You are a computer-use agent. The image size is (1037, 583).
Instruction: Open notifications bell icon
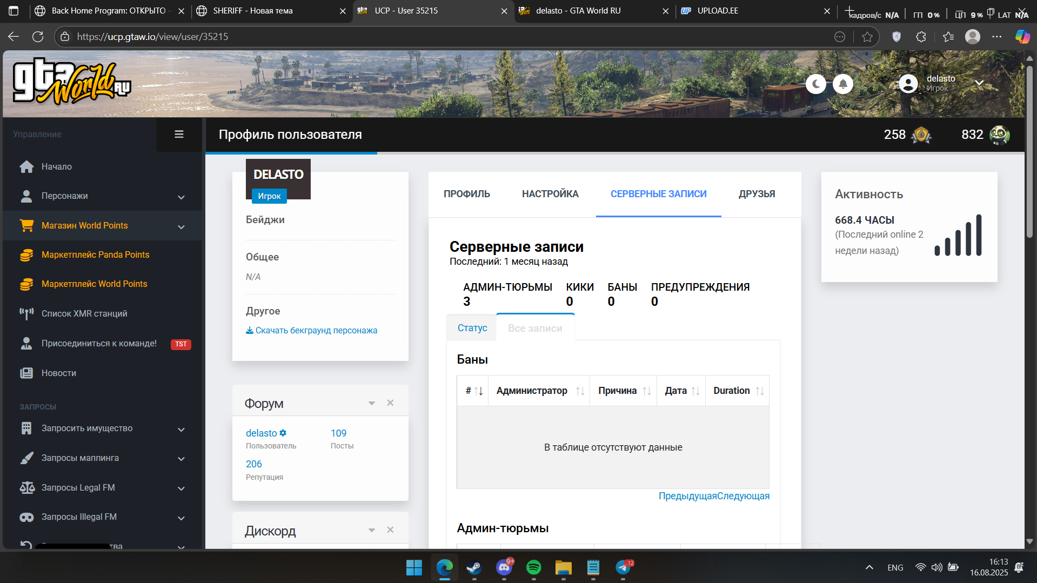[843, 84]
